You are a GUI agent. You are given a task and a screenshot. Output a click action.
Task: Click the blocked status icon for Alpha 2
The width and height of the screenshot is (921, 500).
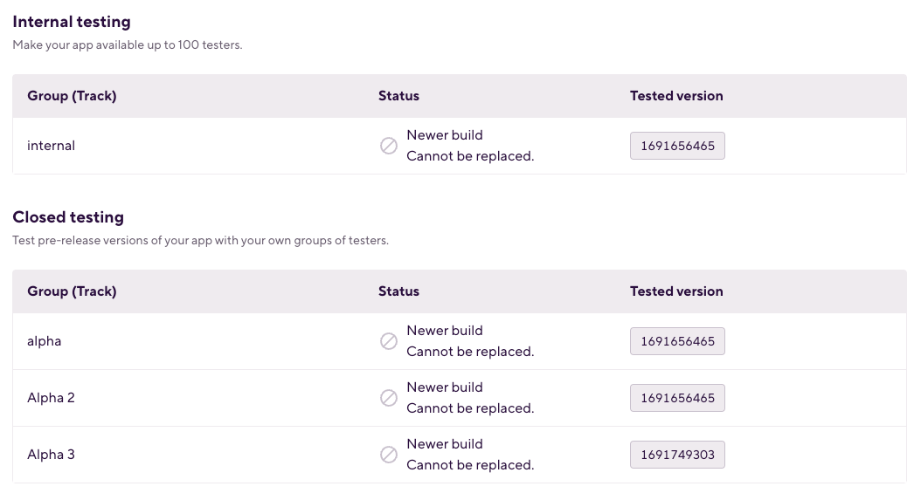tap(388, 398)
